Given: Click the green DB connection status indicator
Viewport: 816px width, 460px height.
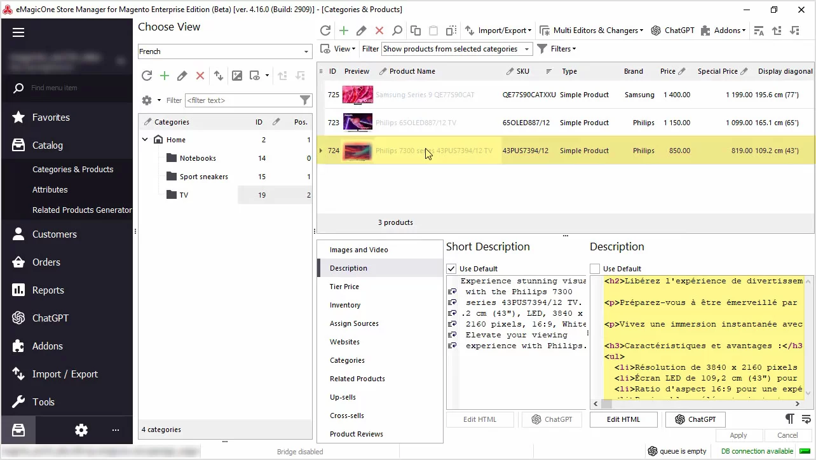Looking at the screenshot, I should click(x=805, y=452).
